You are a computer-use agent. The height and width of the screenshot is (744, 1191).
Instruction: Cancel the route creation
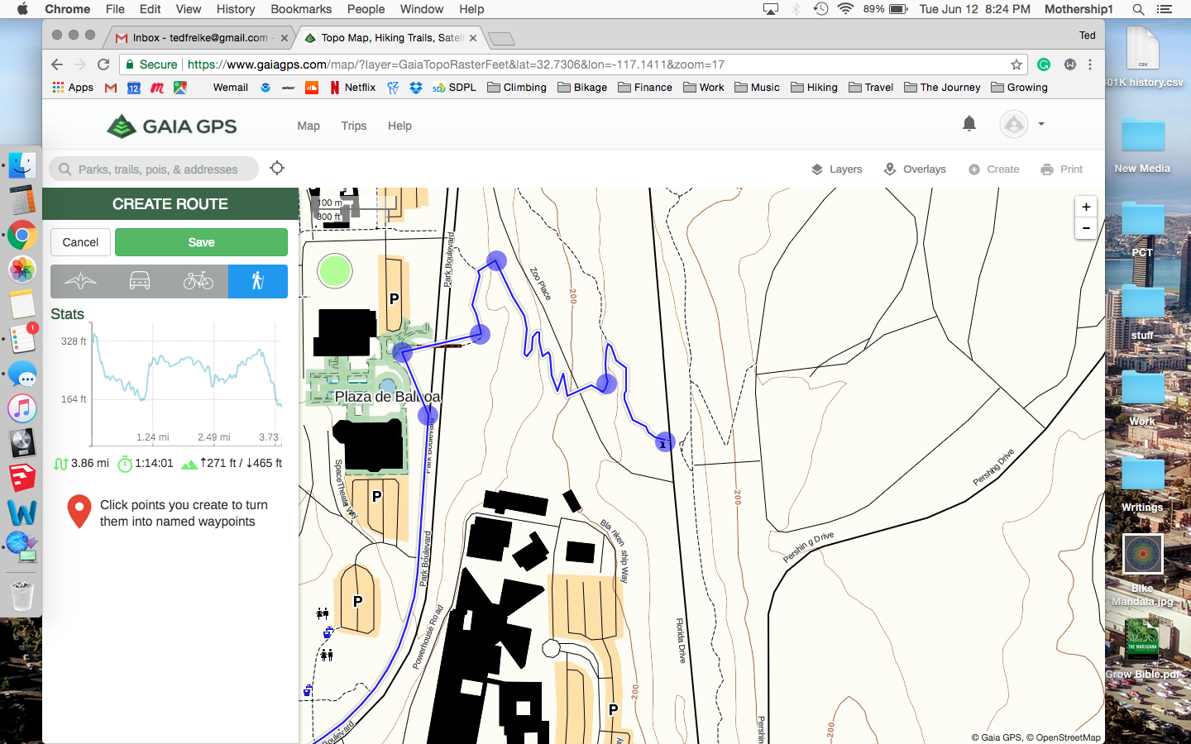[x=80, y=242]
